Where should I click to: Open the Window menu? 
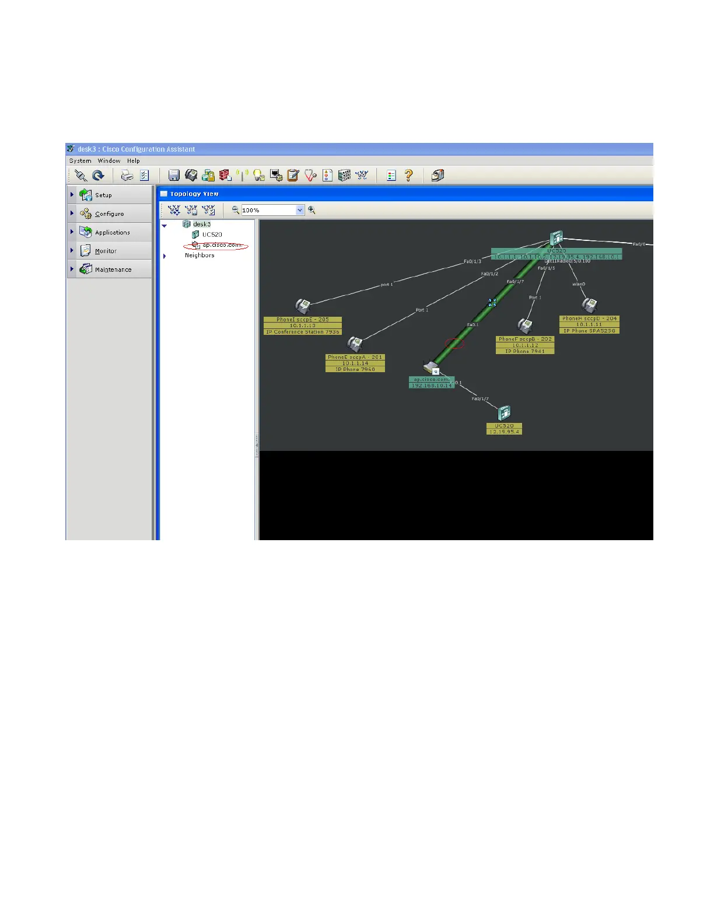tap(109, 161)
